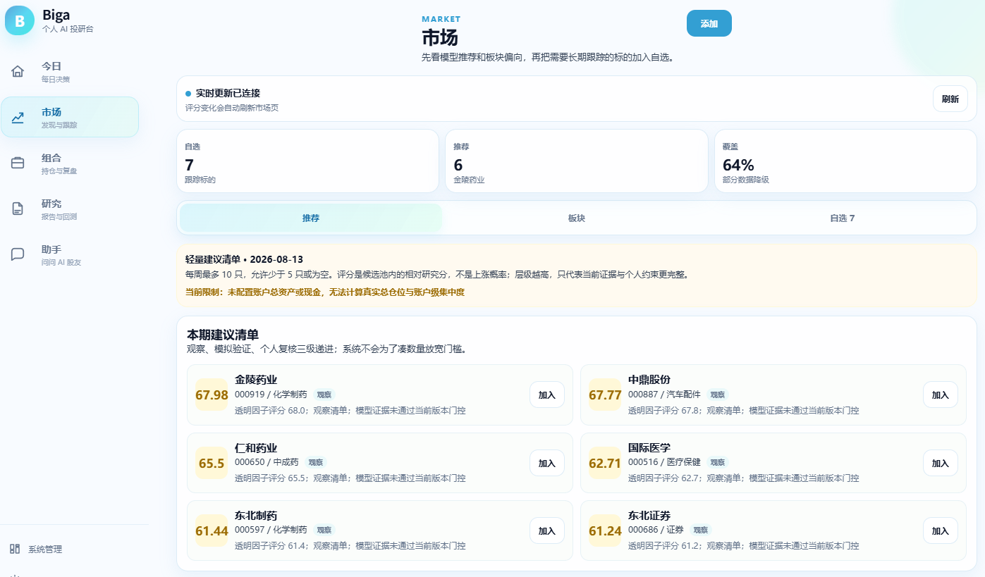985x577 pixels.
Task: Open 今日 每日决策 navigation item
Action: [70, 71]
